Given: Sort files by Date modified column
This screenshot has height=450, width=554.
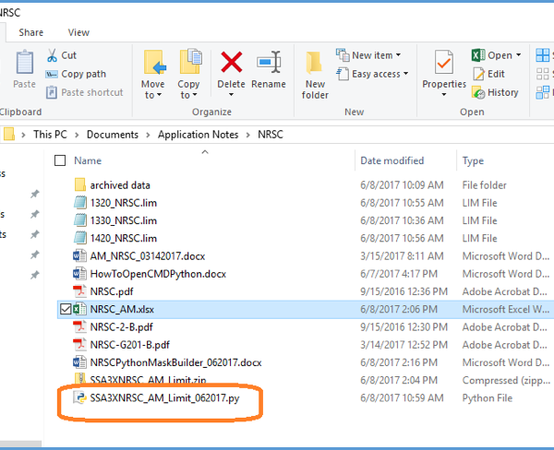Looking at the screenshot, I should [x=391, y=160].
